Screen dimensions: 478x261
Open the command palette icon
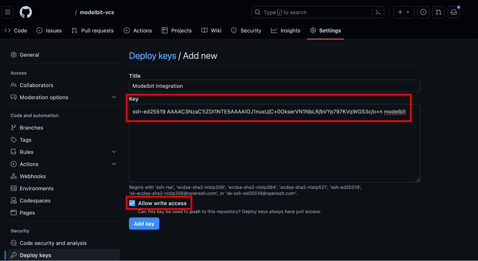[378, 12]
